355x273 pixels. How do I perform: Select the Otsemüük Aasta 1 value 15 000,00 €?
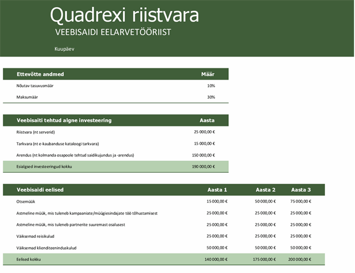click(216, 201)
